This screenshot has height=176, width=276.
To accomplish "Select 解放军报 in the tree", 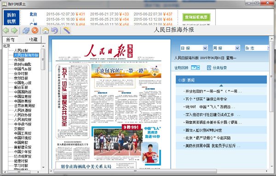I will coord(21,87).
